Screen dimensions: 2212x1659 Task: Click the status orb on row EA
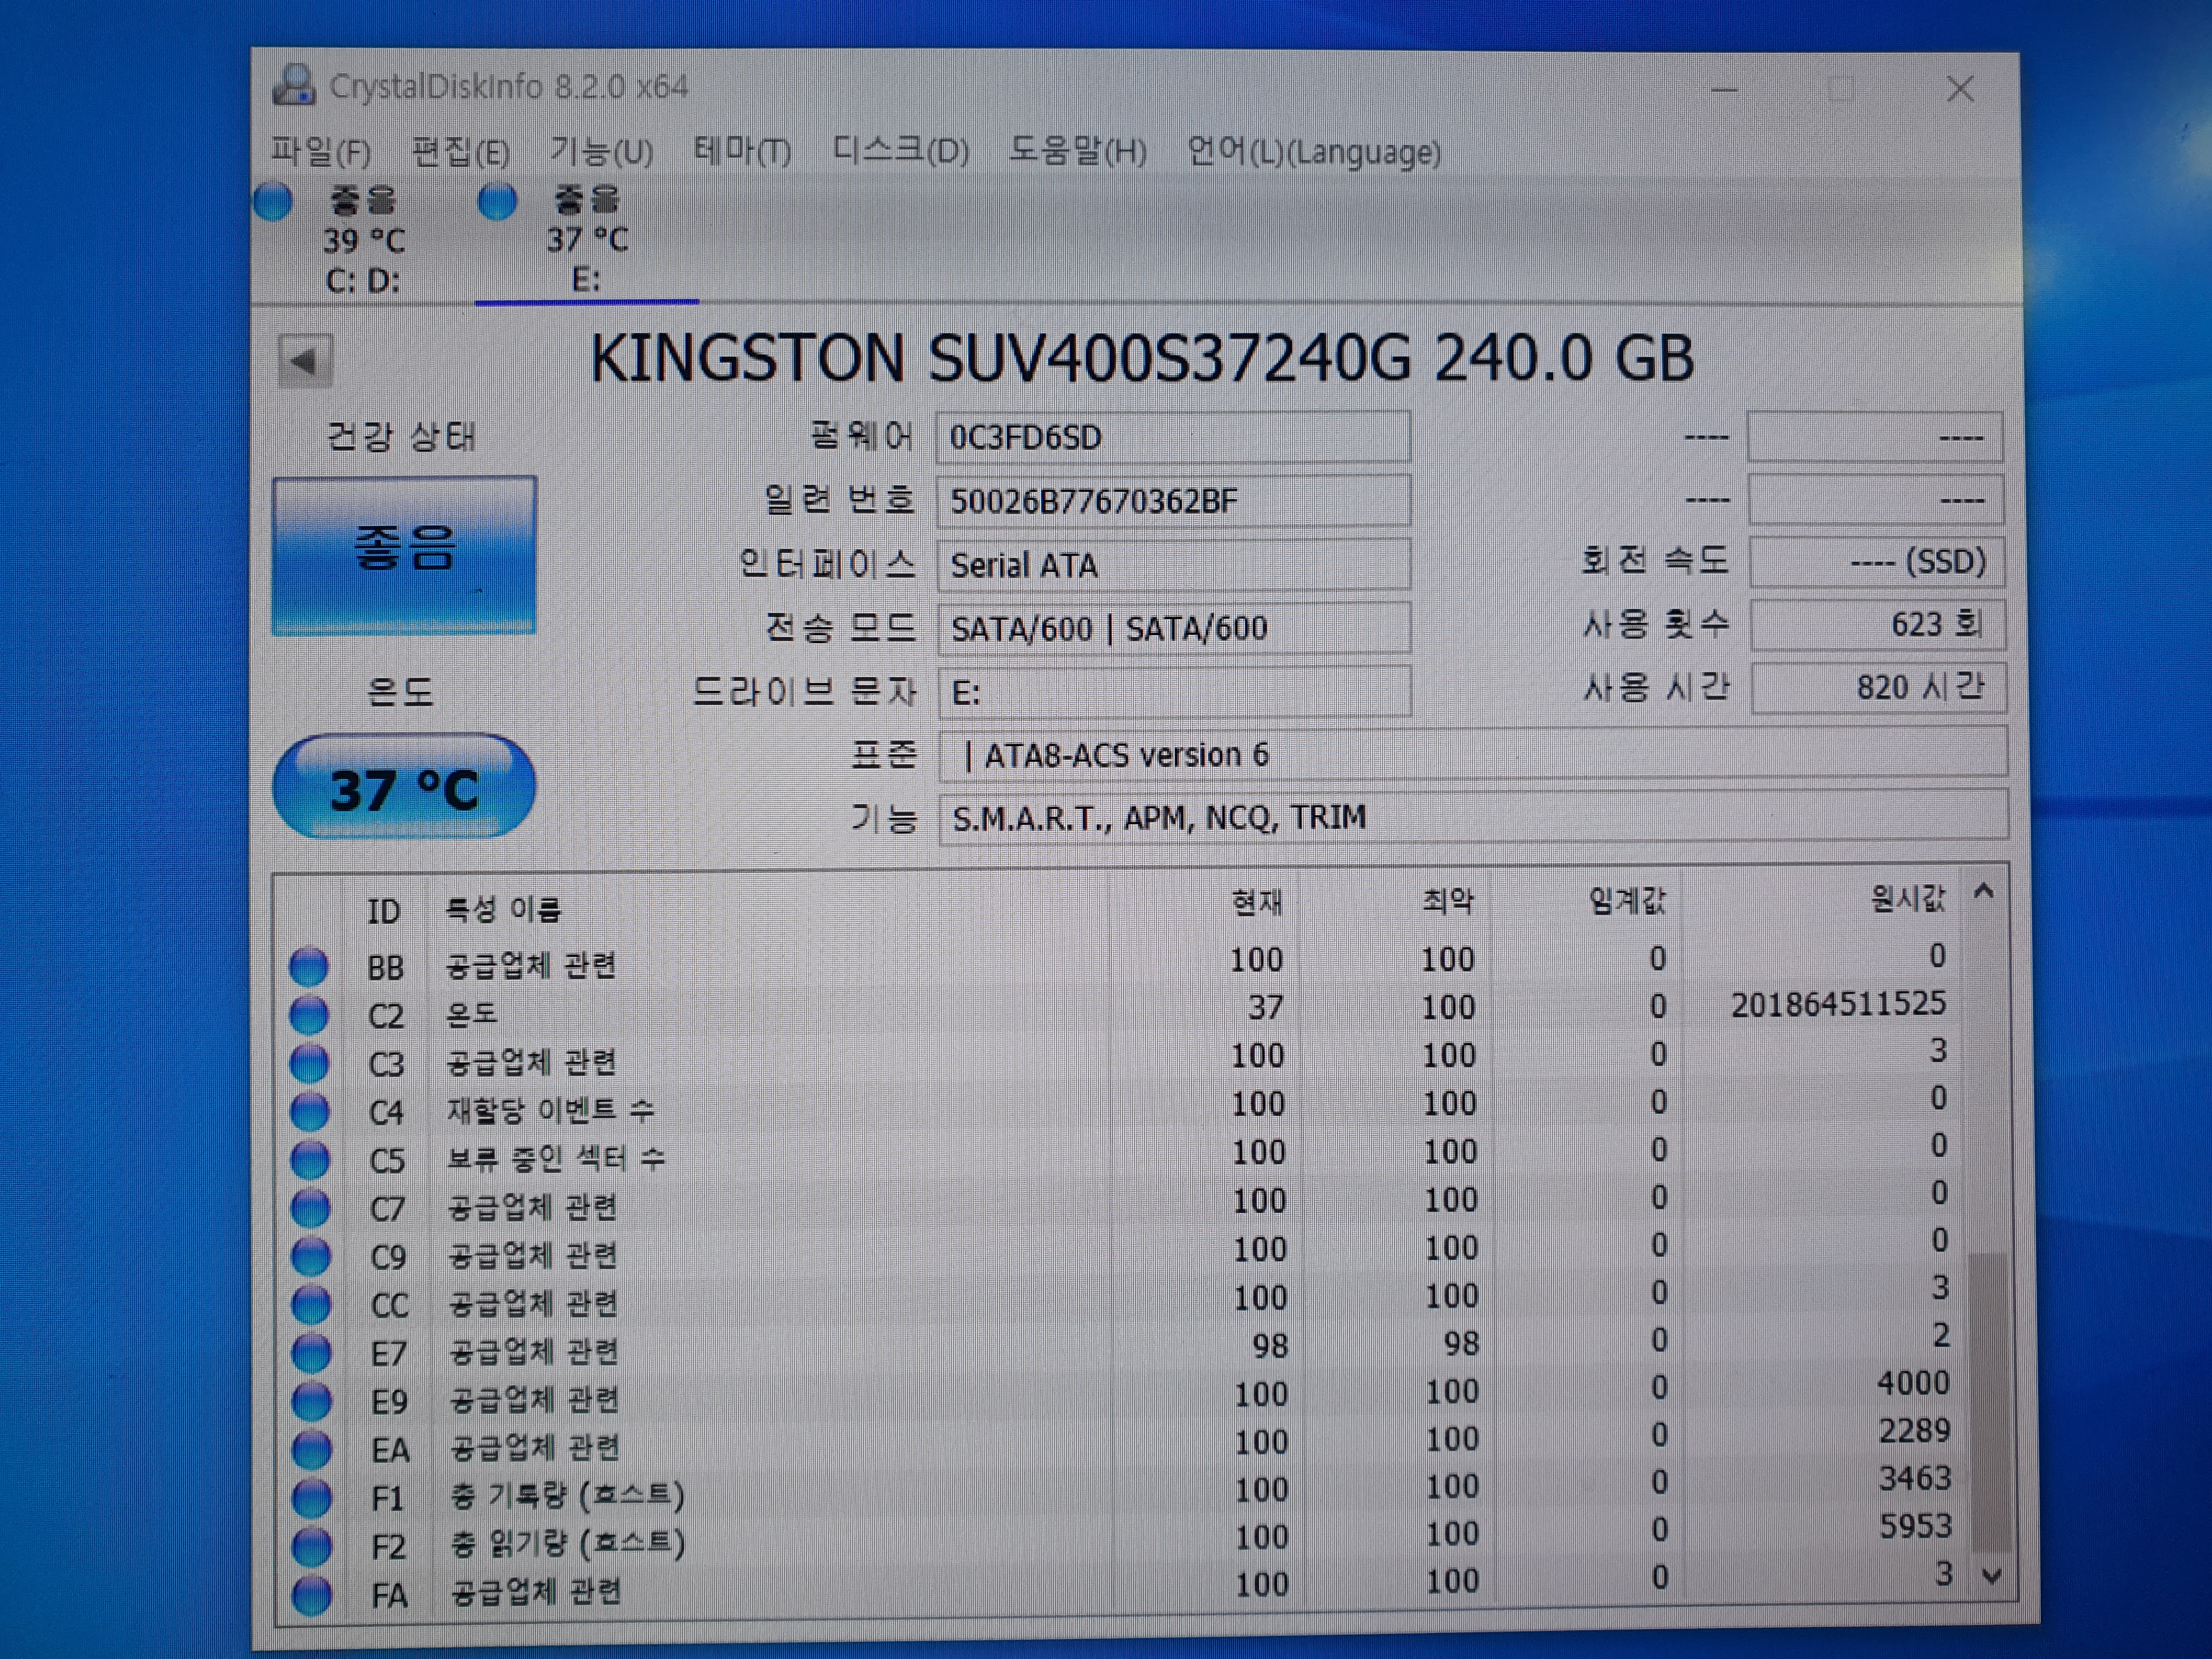coord(311,1449)
